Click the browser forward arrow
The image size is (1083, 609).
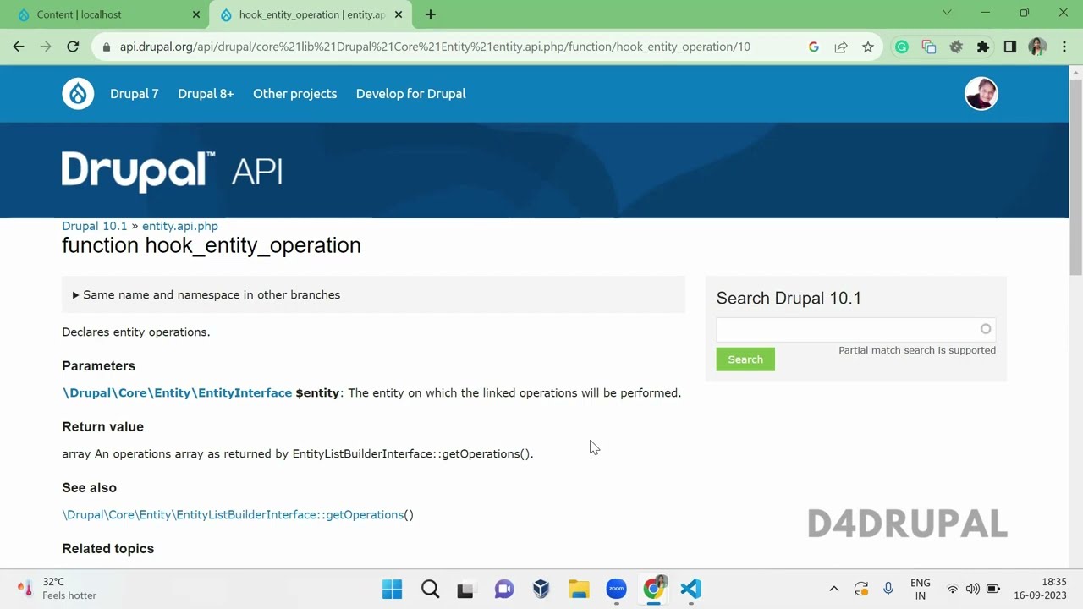coord(46,47)
